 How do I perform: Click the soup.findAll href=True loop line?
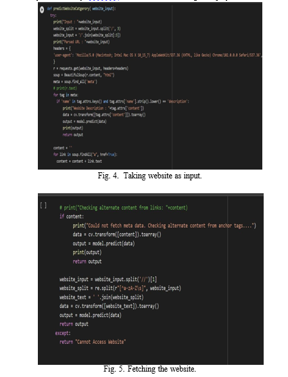85,154
